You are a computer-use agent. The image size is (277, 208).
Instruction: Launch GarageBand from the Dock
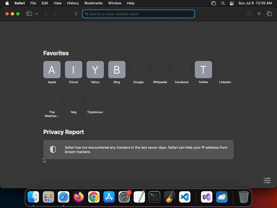click(170, 197)
